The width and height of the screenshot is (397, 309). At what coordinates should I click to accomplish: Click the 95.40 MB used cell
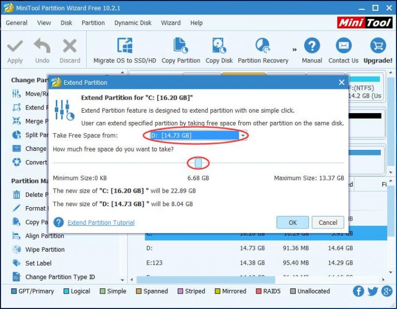296,262
